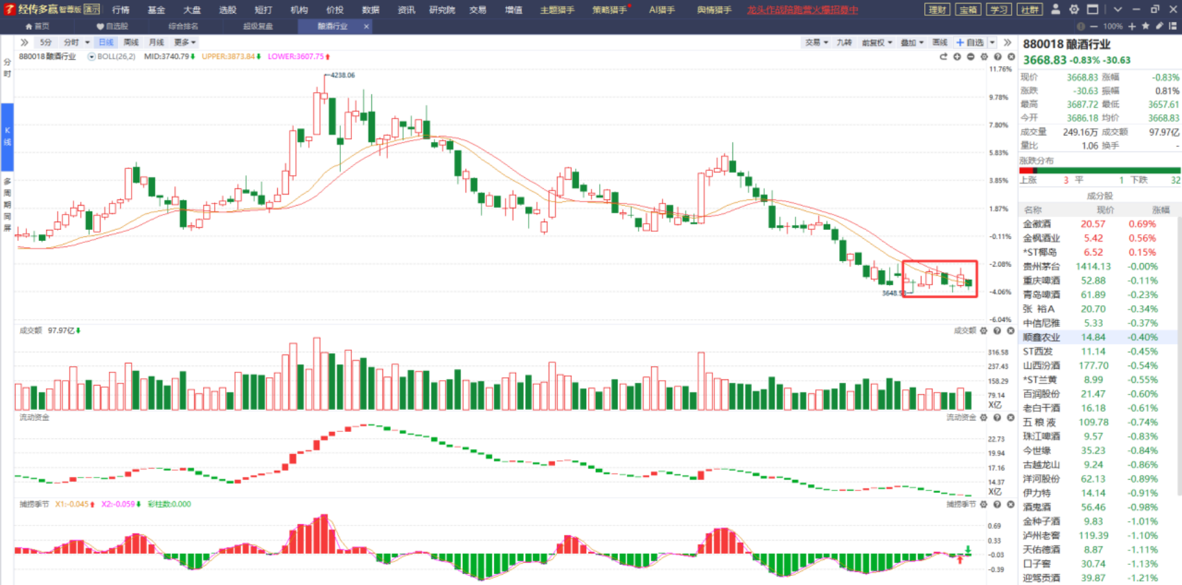Image resolution: width=1182 pixels, height=585 pixels.
Task: Click the heart icon for 自选股
Action: 100,26
